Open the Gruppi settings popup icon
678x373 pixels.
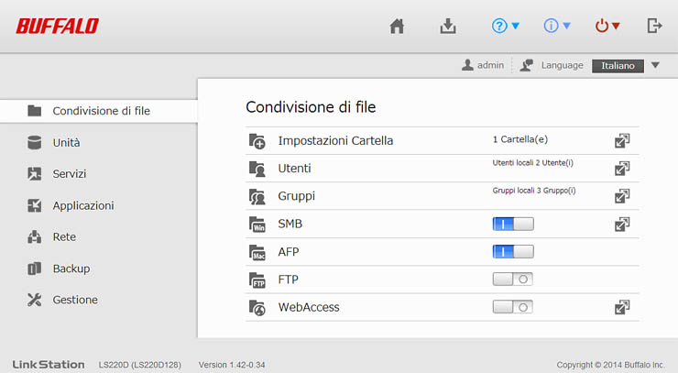[x=622, y=196]
